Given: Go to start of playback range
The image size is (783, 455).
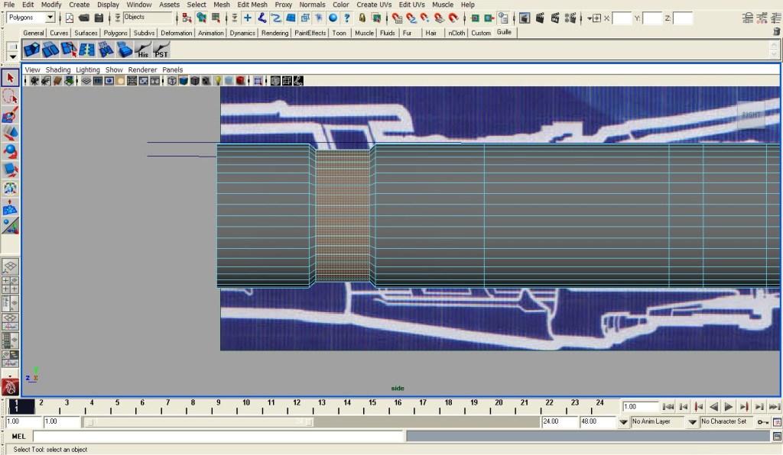Looking at the screenshot, I should (668, 407).
